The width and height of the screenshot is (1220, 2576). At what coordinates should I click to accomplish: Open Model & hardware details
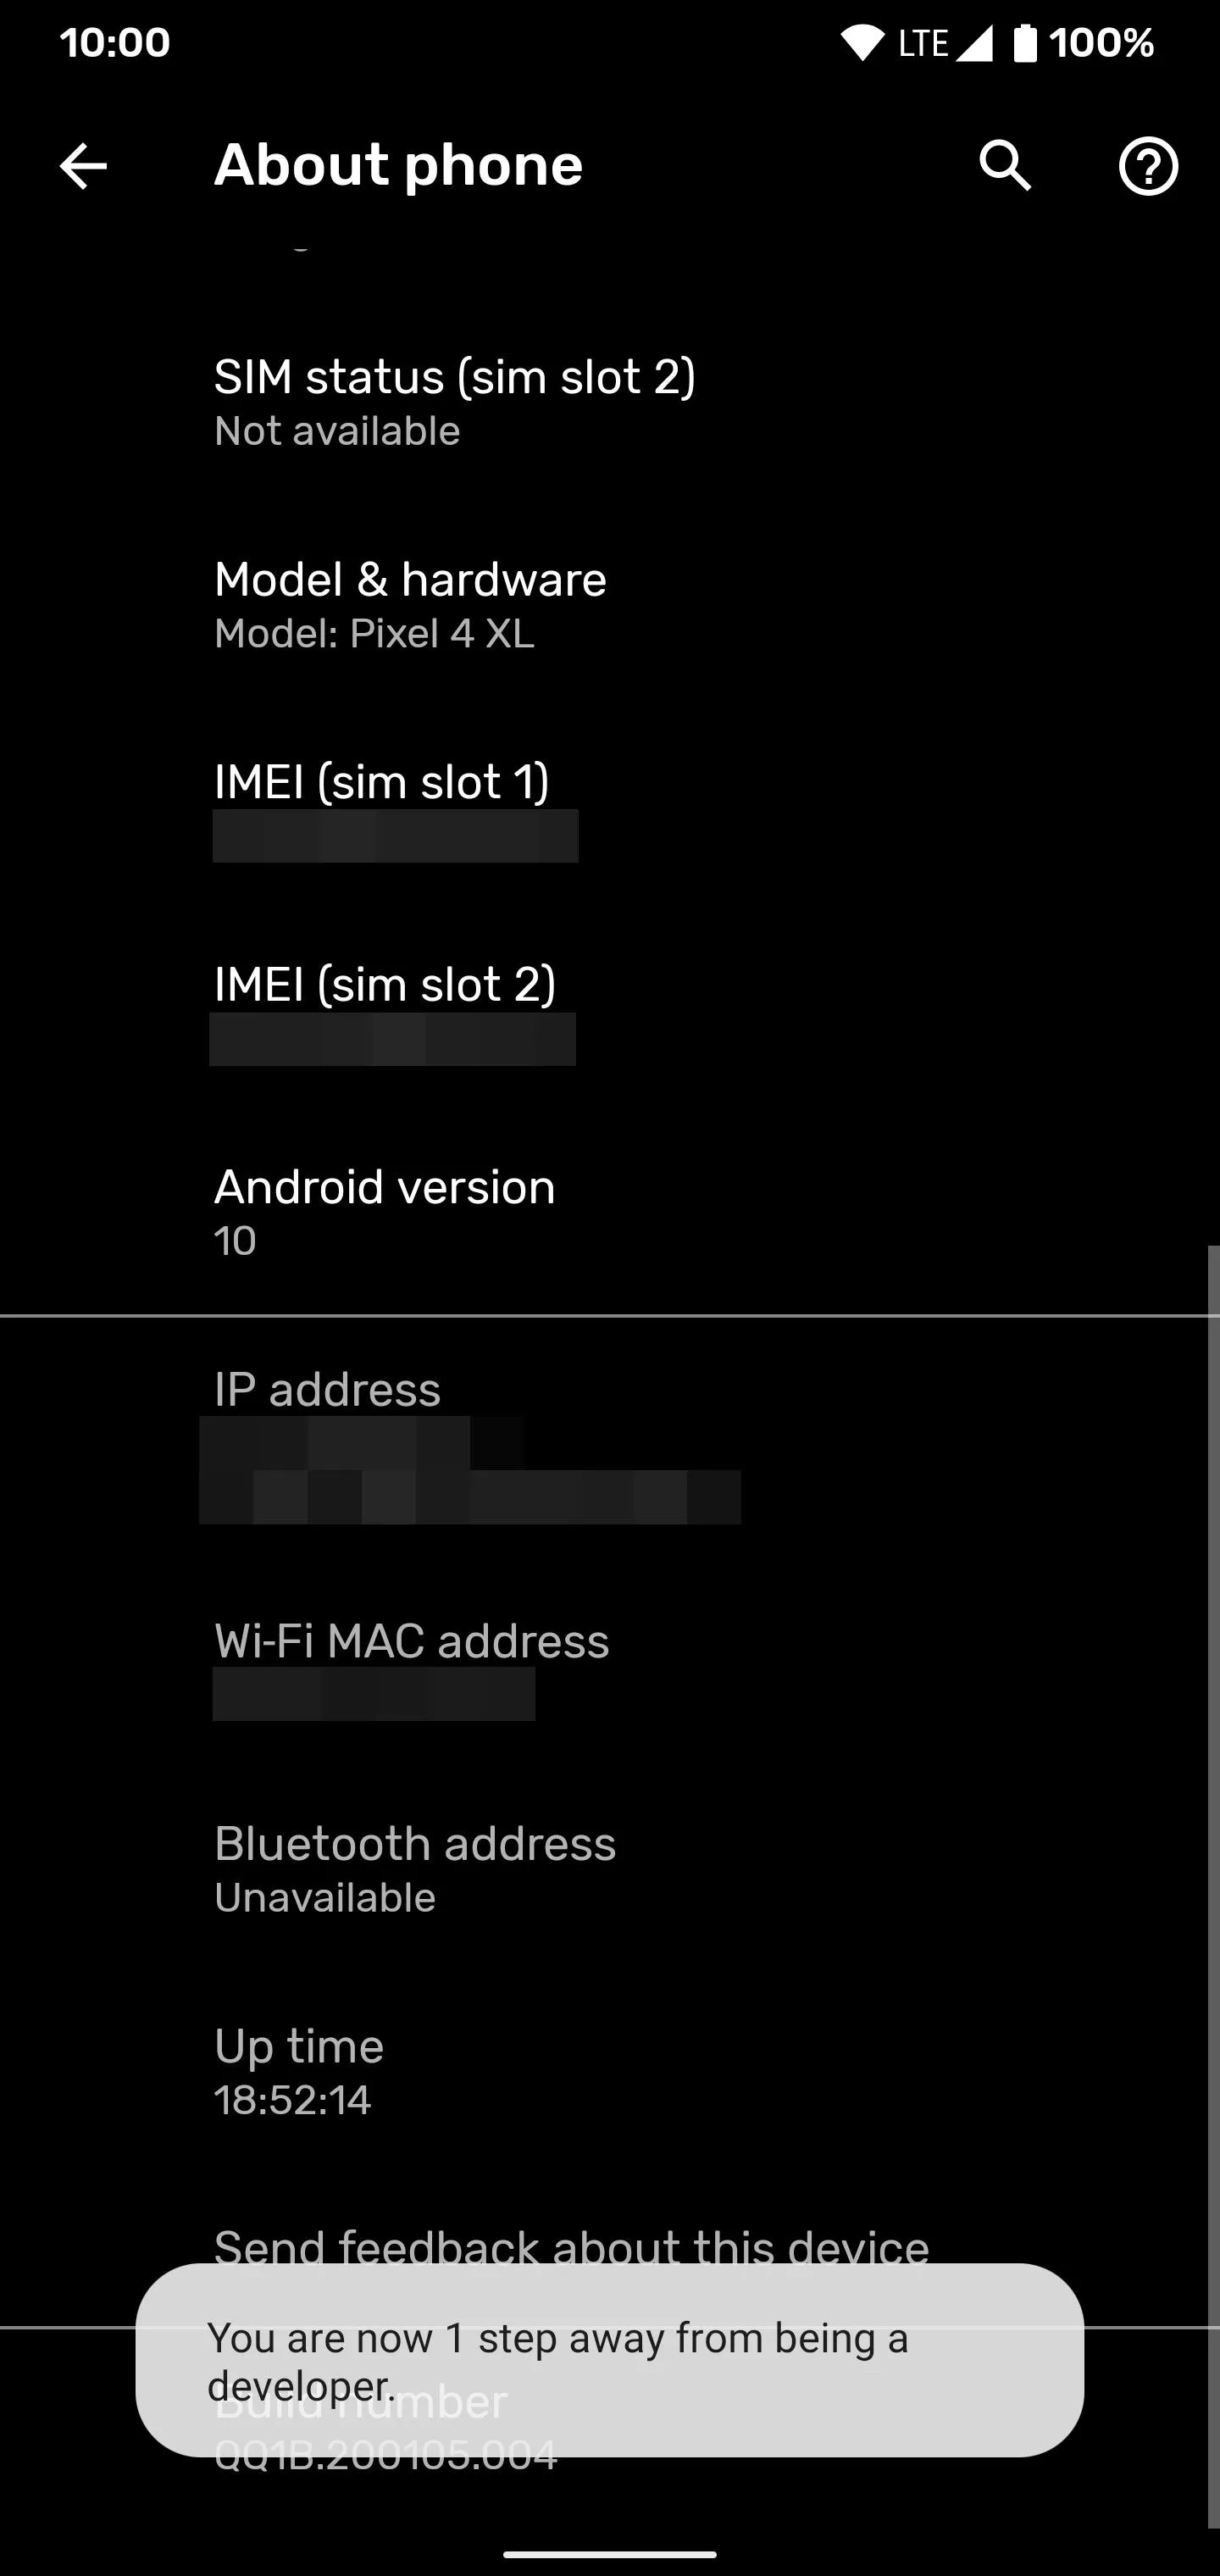(x=610, y=605)
